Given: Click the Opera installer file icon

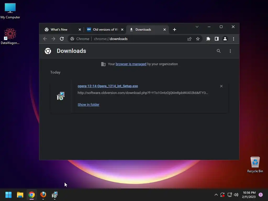Looking at the screenshot, I should 61,96.
